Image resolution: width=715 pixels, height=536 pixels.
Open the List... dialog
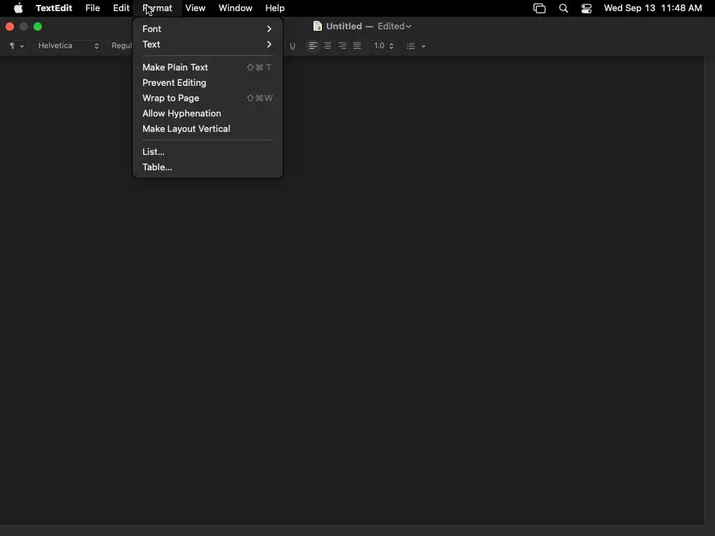pyautogui.click(x=207, y=151)
